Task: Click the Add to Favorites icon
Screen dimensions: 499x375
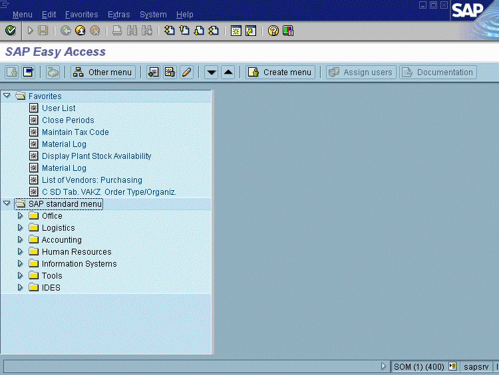Action: pos(154,72)
